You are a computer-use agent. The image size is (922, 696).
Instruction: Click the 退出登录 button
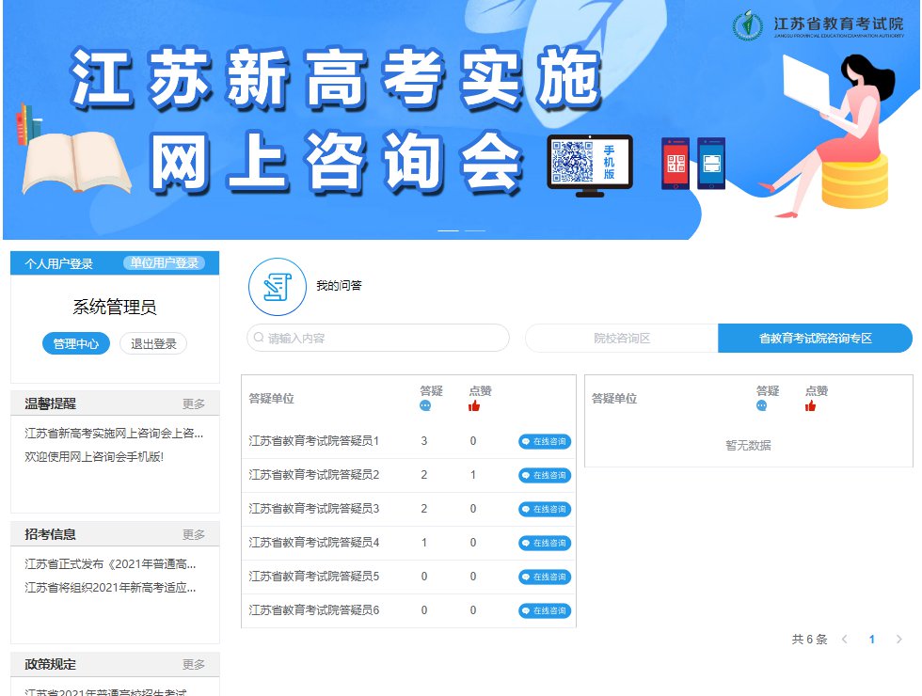tap(153, 344)
